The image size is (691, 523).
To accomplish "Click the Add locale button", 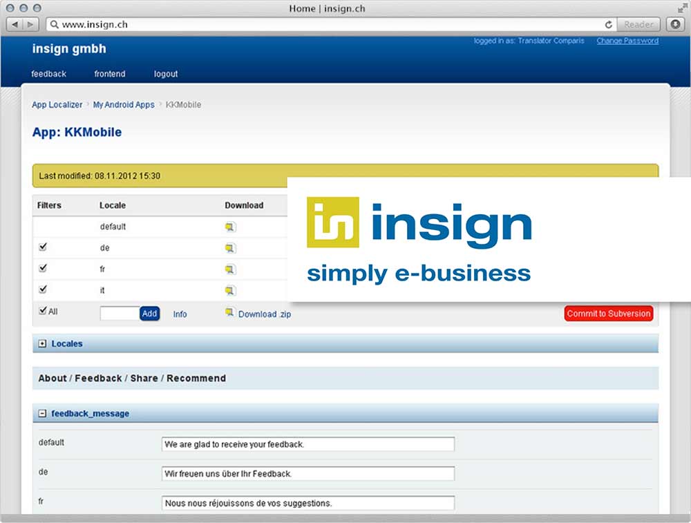I will coord(149,313).
